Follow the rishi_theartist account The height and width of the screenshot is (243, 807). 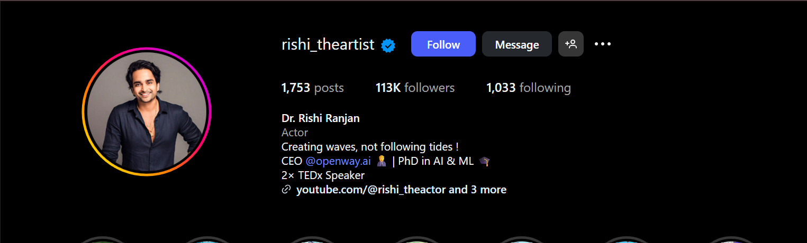point(443,44)
